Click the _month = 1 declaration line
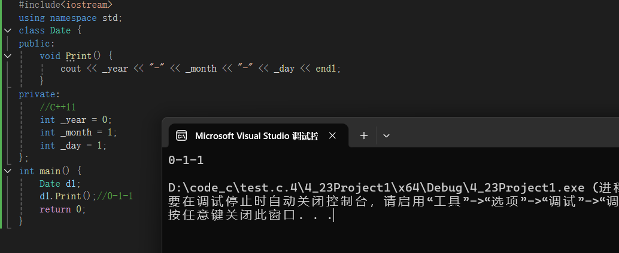 (78, 132)
